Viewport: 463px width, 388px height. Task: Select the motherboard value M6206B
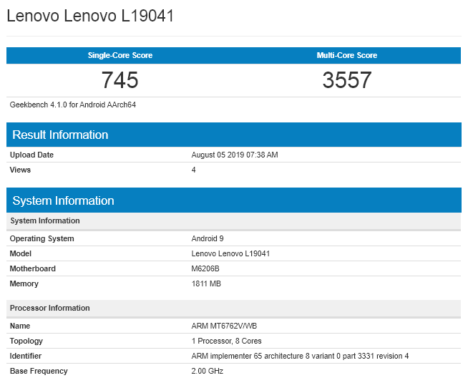coord(208,268)
